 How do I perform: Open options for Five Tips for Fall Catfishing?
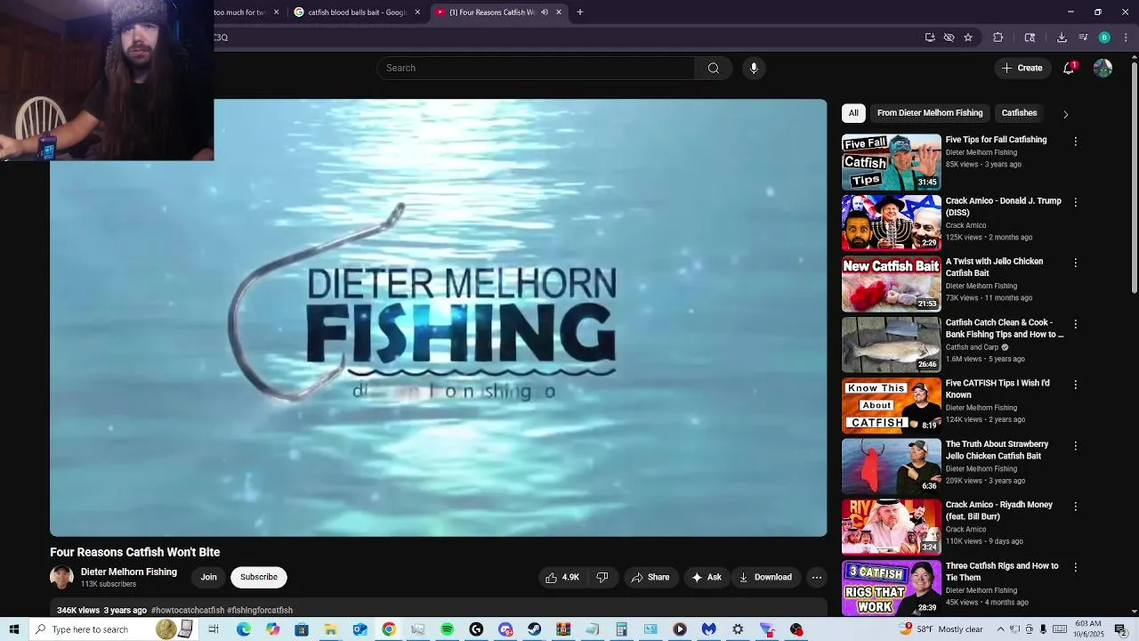point(1076,142)
